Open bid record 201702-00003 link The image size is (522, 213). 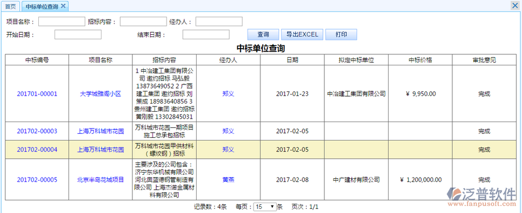point(37,131)
